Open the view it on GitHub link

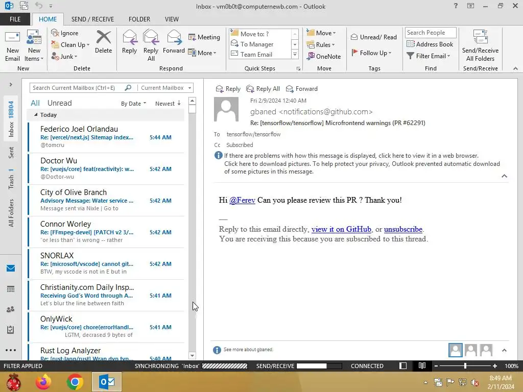click(341, 229)
